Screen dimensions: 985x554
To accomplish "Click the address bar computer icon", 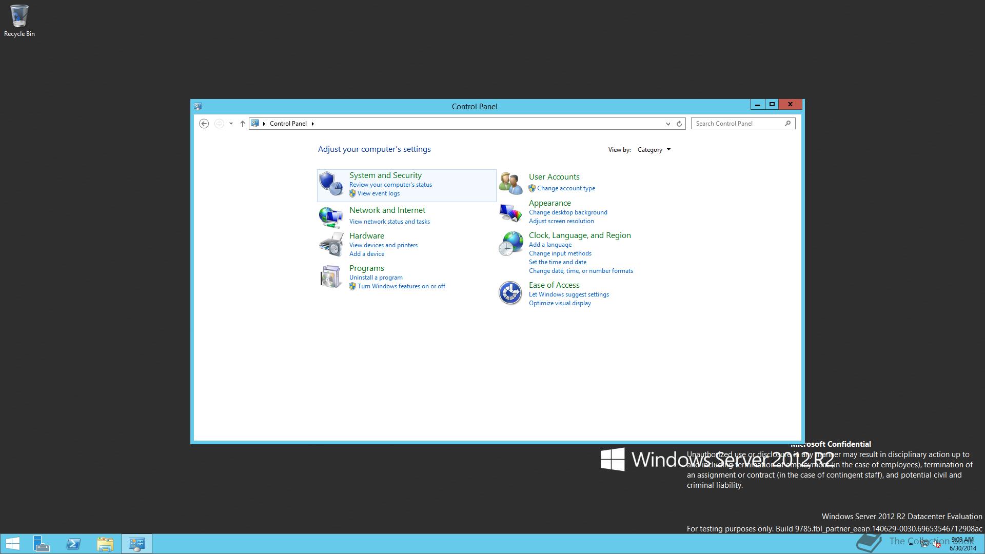I will pyautogui.click(x=255, y=124).
